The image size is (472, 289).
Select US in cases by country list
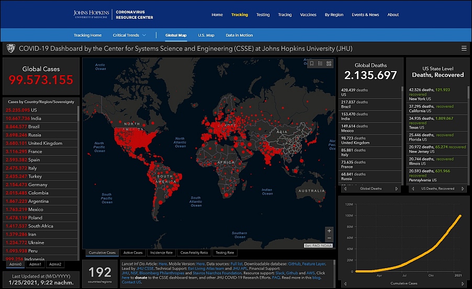(40, 110)
